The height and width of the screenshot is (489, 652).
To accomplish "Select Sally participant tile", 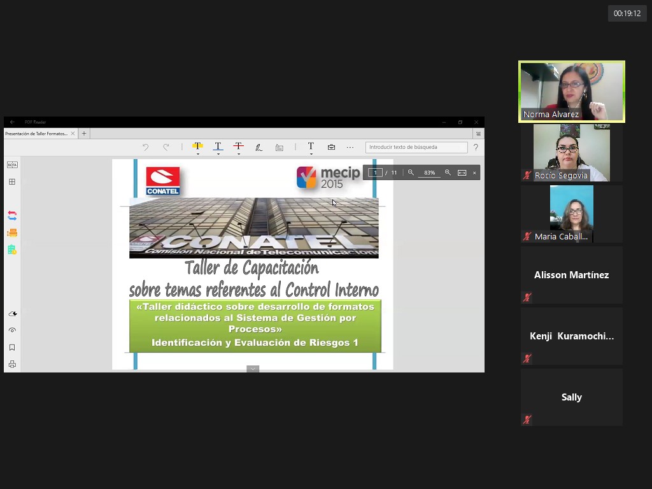I will pyautogui.click(x=572, y=397).
